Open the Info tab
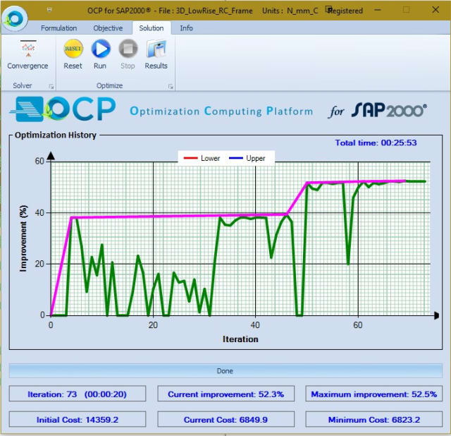This screenshot has width=451, height=436. click(186, 28)
